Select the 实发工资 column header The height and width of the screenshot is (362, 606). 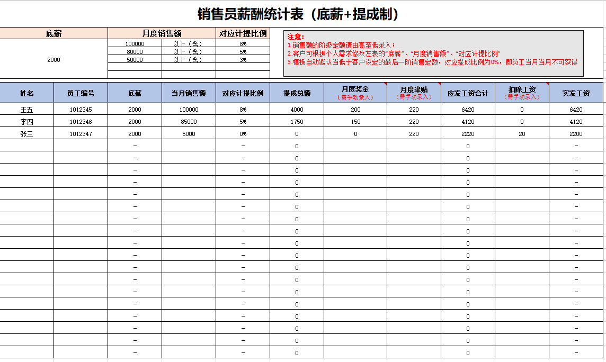(x=576, y=93)
